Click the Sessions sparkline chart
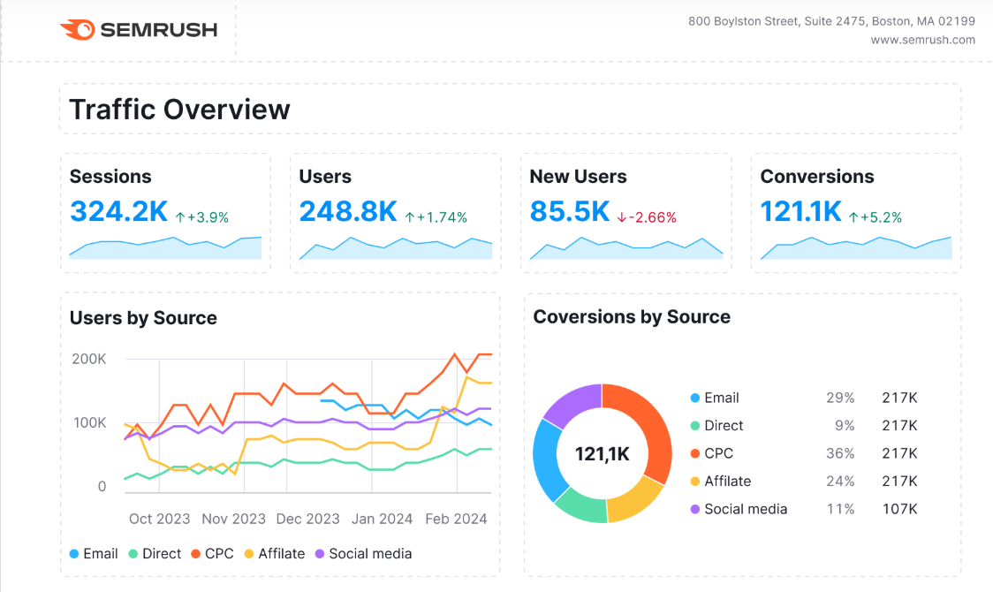The height and width of the screenshot is (592, 993). point(165,248)
